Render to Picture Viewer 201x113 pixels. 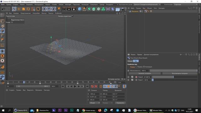(69, 9)
